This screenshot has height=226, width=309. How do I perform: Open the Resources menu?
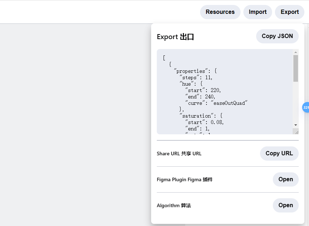click(x=220, y=12)
